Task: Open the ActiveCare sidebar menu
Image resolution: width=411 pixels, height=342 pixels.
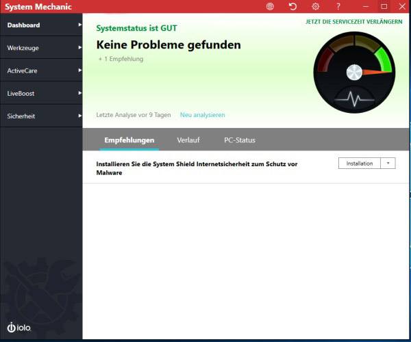Action: (x=41, y=70)
